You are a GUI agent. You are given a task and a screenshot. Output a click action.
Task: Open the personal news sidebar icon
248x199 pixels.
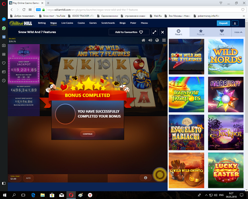[x=4, y=72]
